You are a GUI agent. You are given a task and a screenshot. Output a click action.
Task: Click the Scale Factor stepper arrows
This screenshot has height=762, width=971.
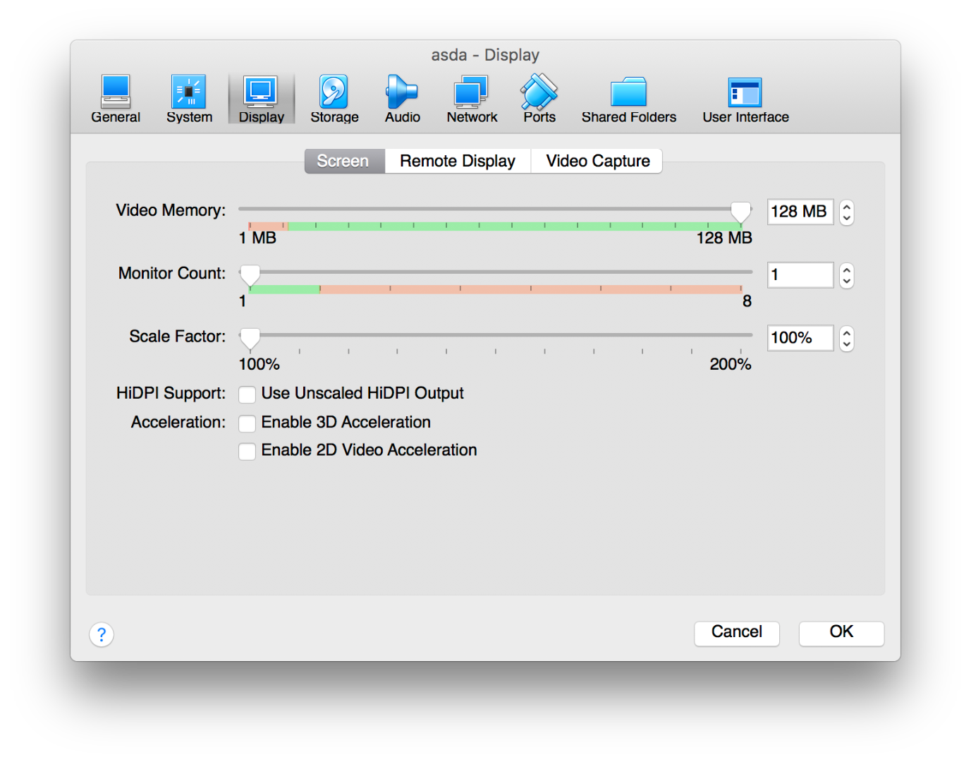click(847, 339)
